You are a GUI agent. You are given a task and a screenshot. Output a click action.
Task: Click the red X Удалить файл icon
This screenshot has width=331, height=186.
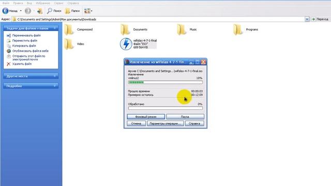pyautogui.click(x=9, y=64)
